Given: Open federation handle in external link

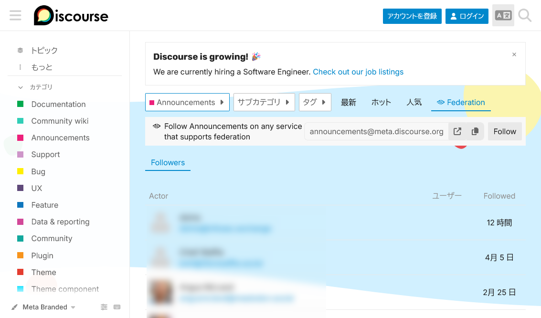Looking at the screenshot, I should [457, 132].
